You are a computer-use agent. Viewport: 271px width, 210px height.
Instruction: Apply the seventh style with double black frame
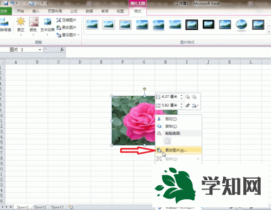tap(192, 25)
